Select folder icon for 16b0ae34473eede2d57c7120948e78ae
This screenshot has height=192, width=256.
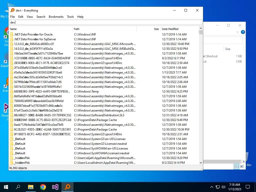[x=11, y=53]
